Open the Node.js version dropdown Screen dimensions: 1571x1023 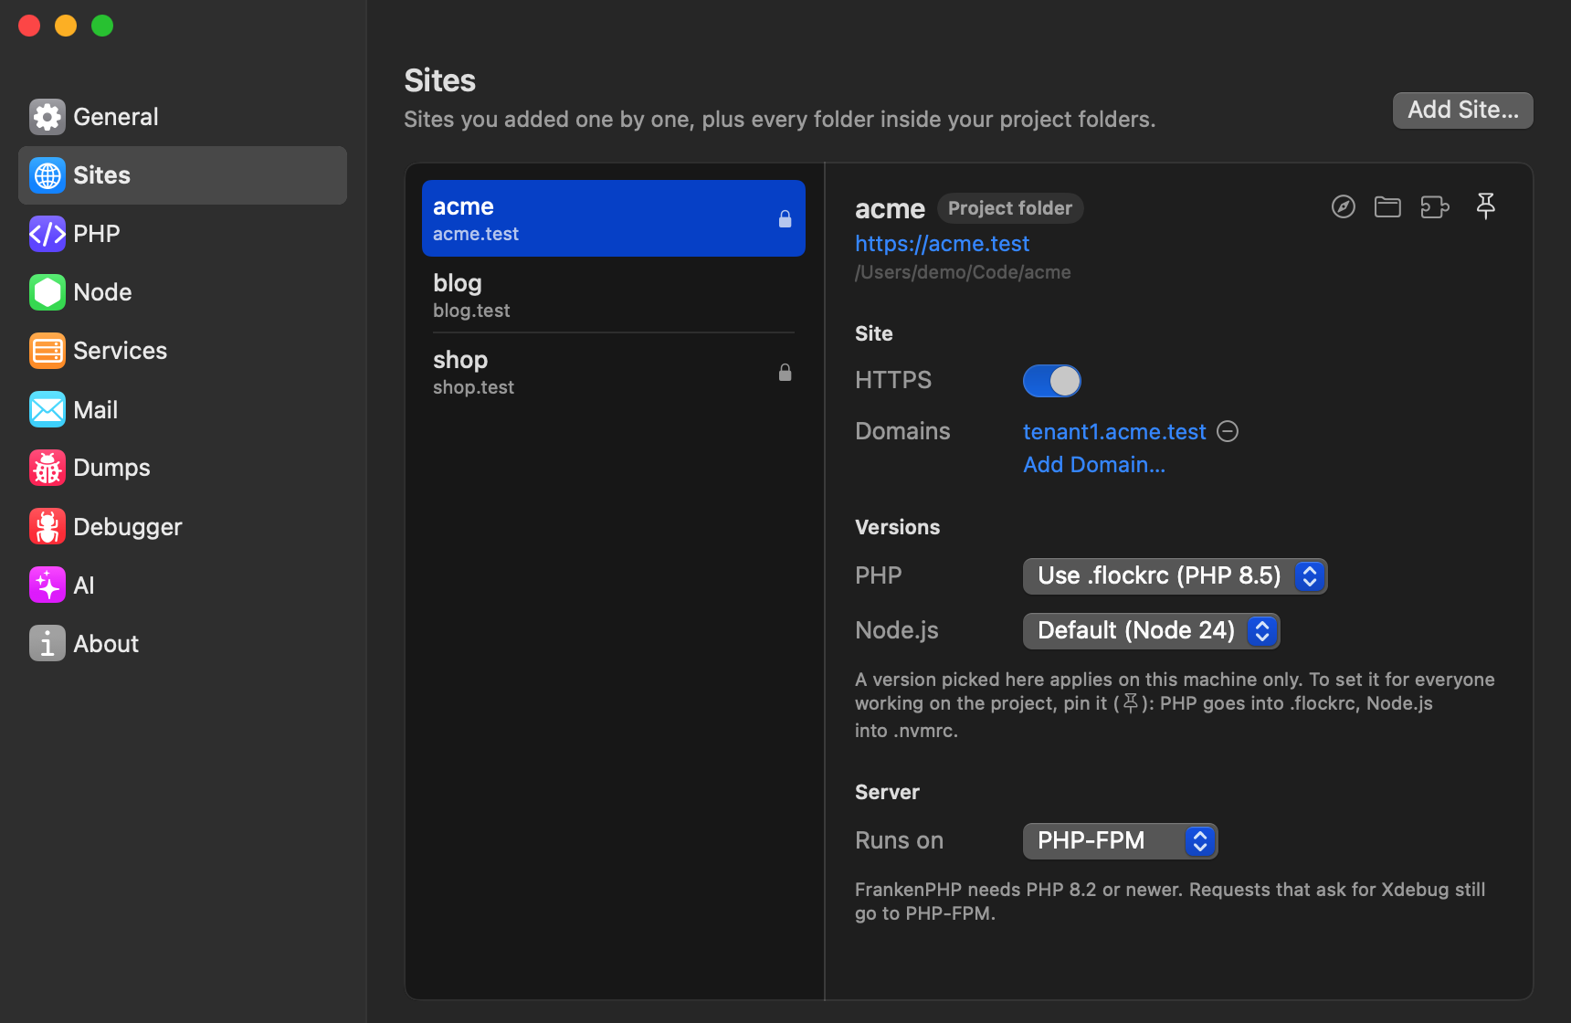pos(1152,631)
